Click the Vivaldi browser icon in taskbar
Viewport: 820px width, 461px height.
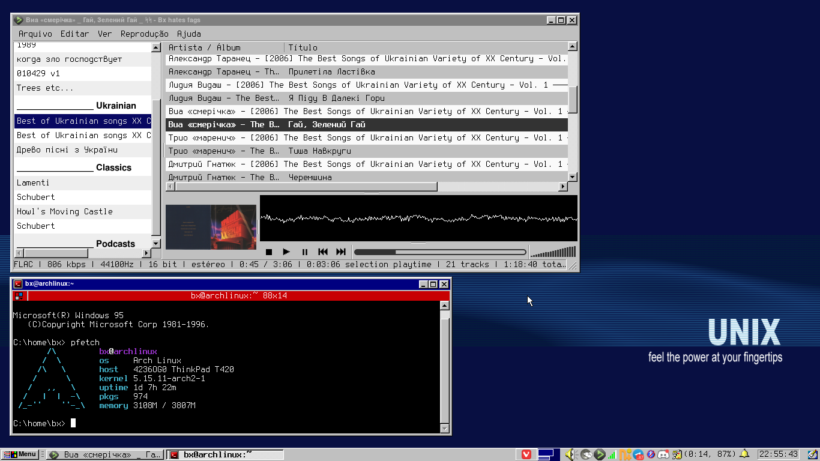pos(526,454)
